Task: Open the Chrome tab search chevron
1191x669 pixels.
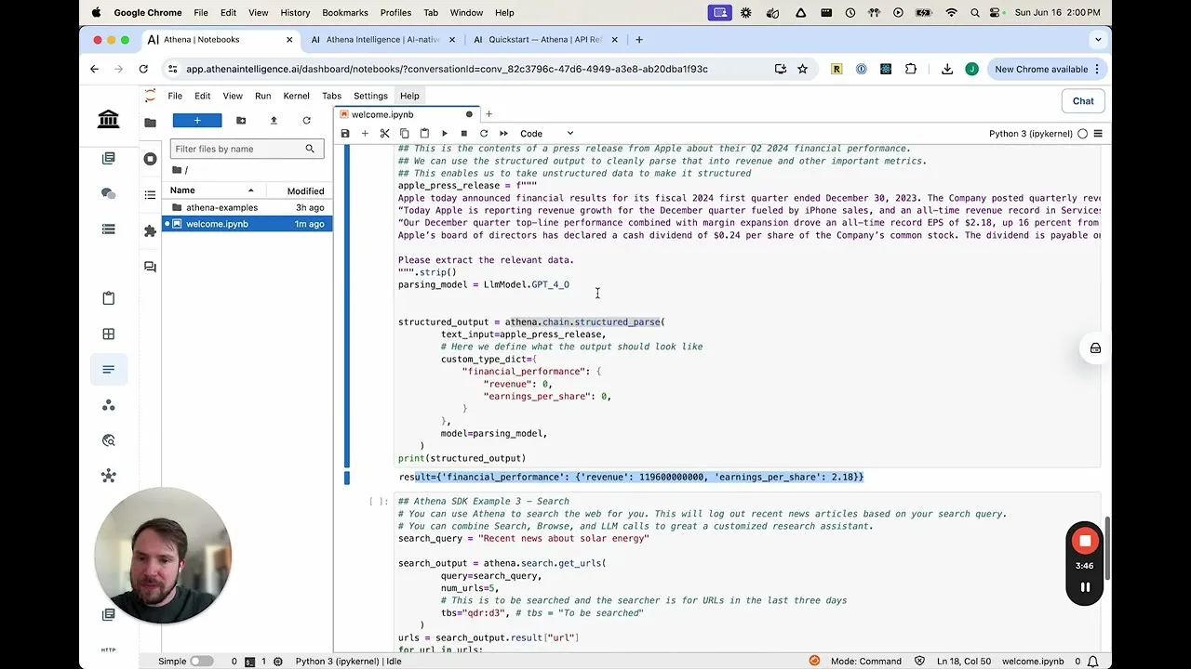Action: tap(1098, 40)
